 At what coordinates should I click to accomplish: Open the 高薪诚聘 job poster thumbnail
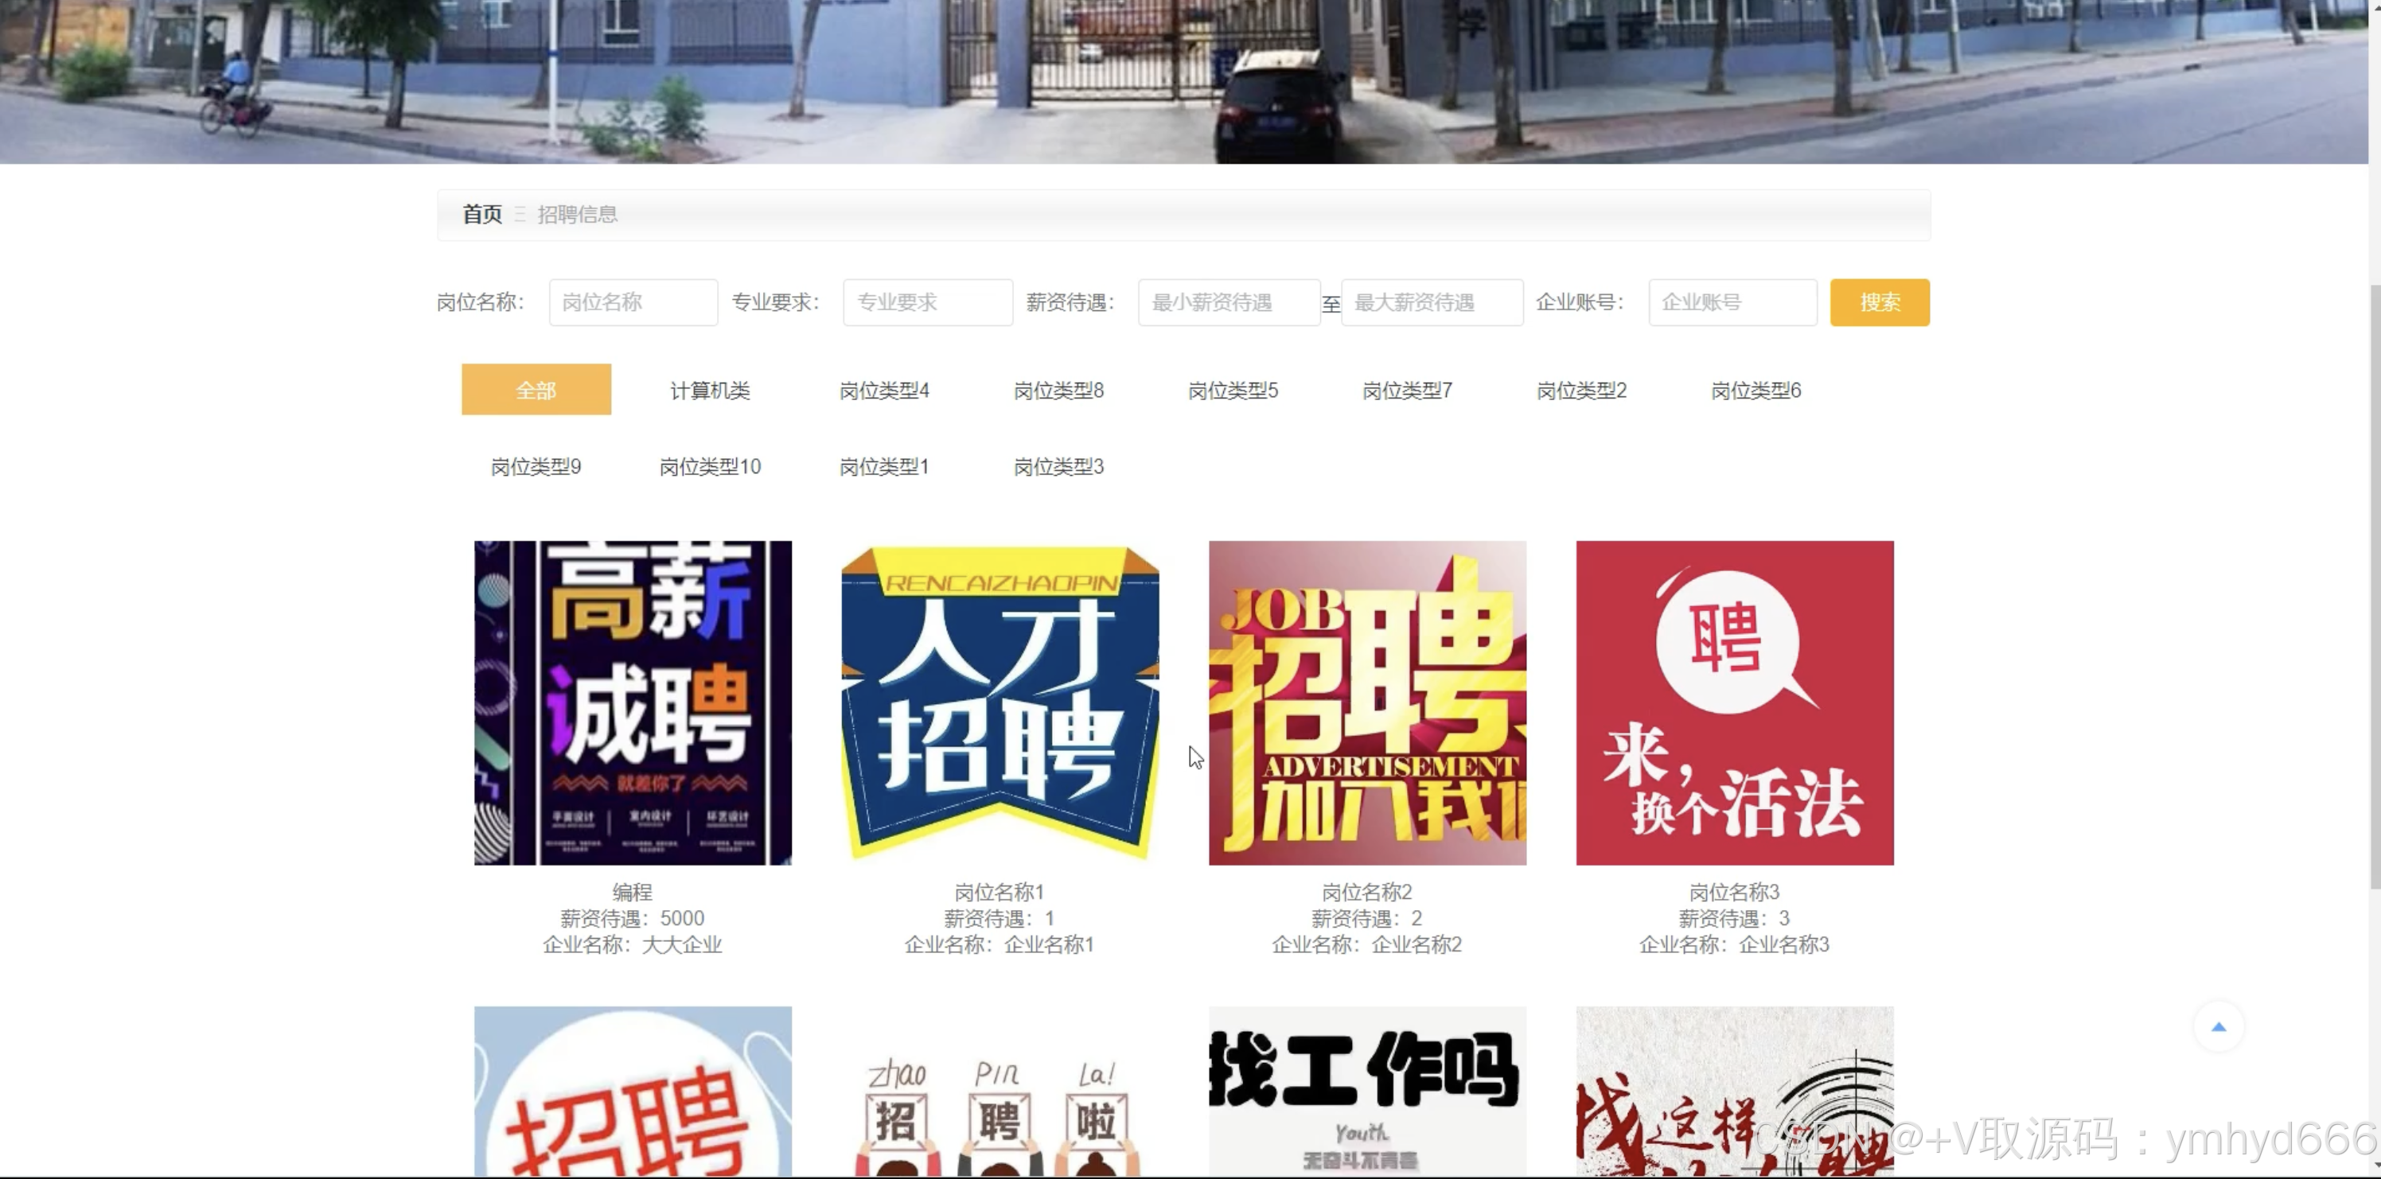point(633,702)
